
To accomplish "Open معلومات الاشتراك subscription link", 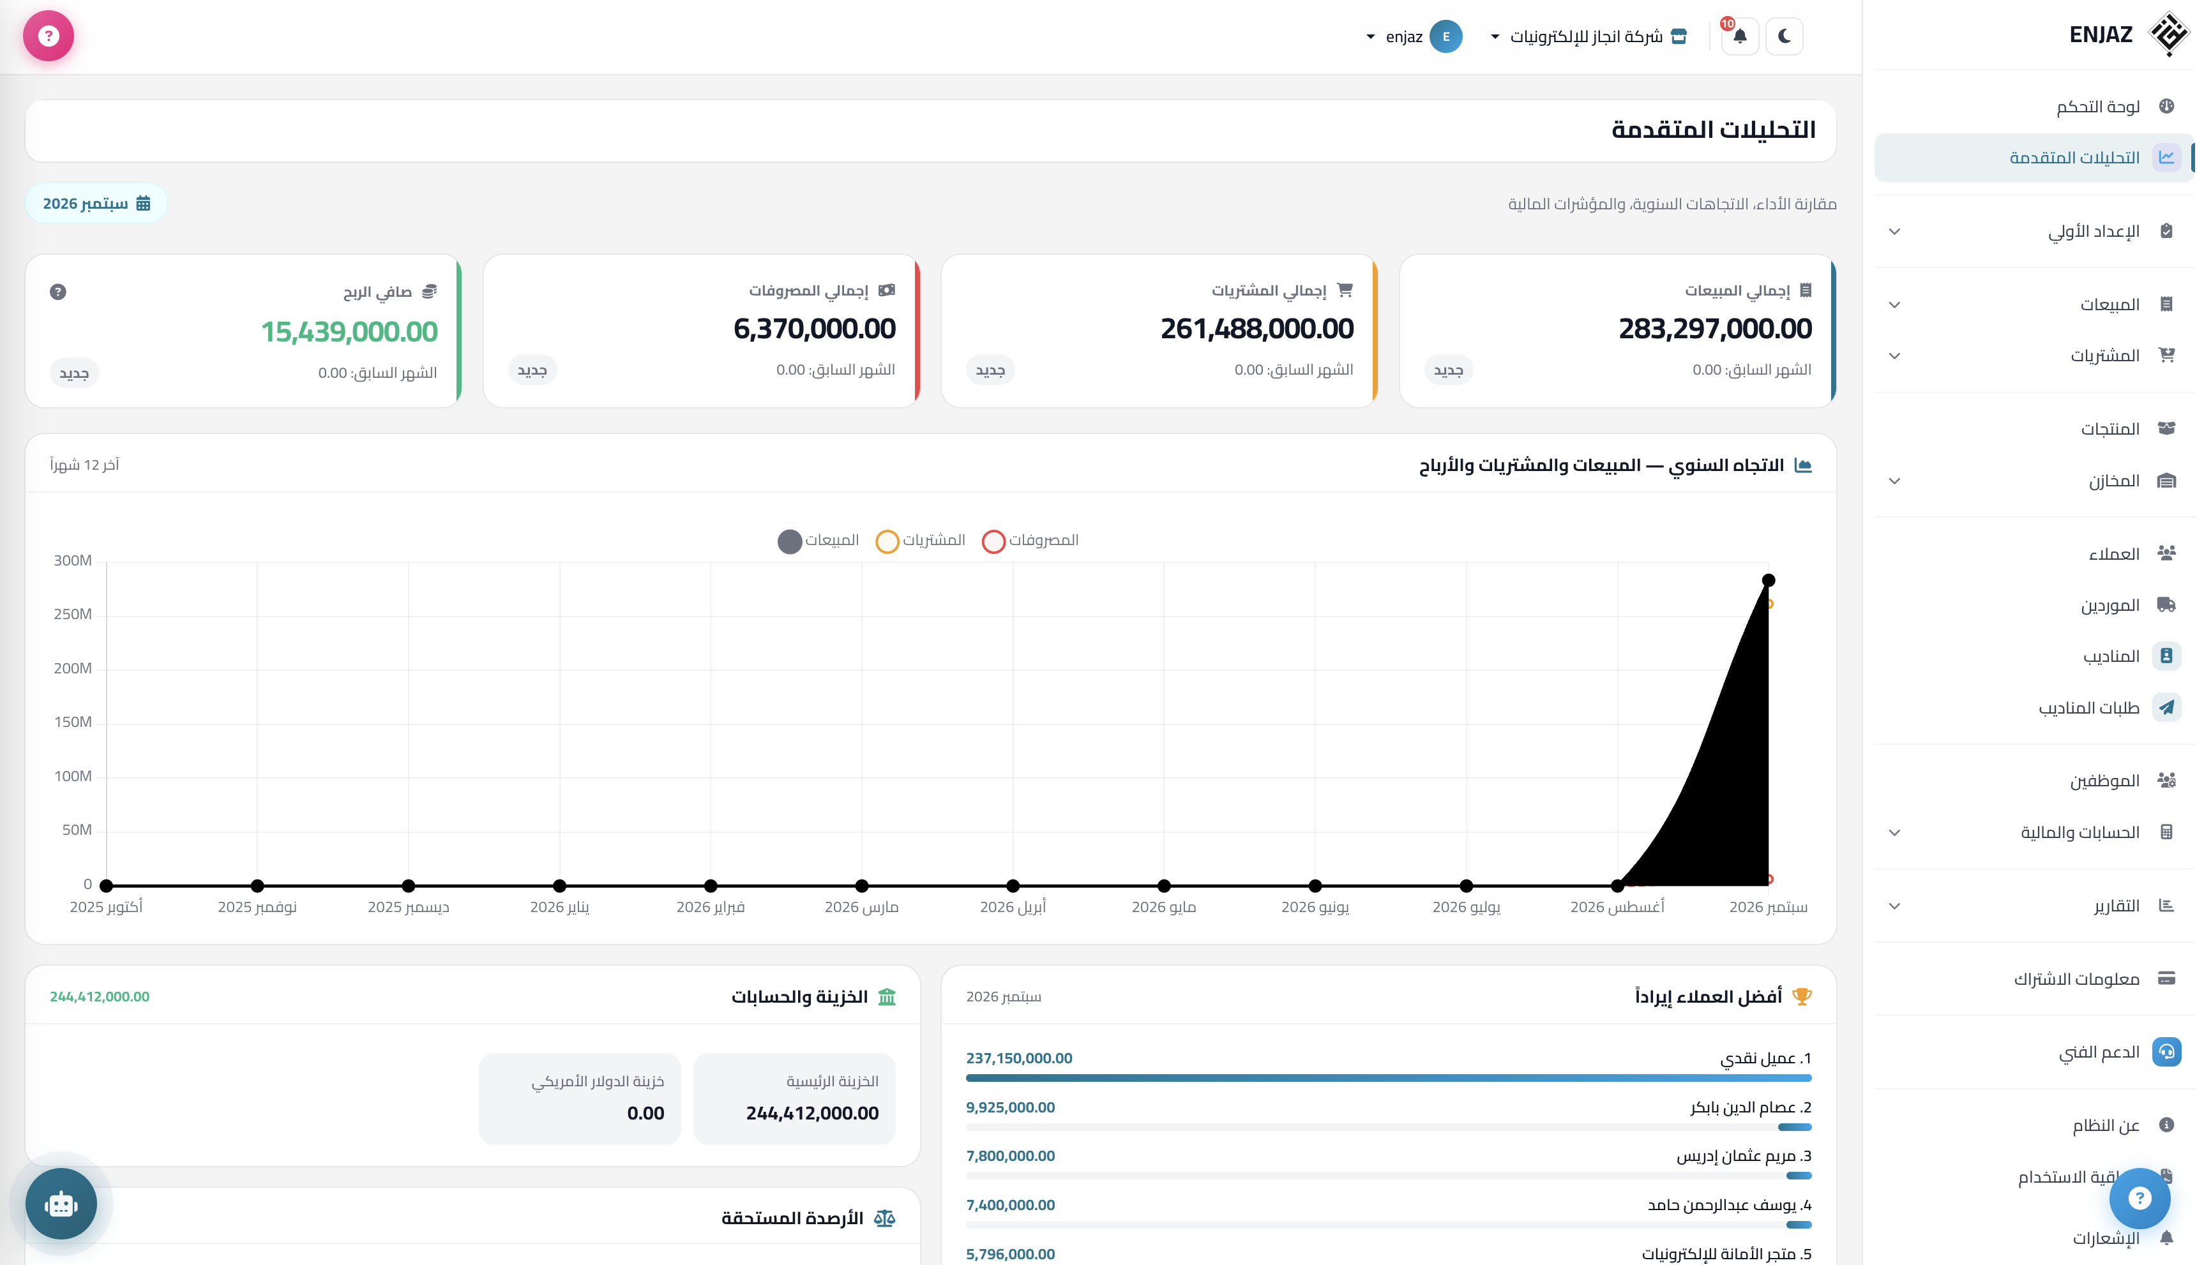I will [2034, 979].
